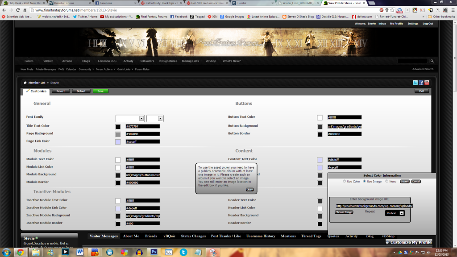
Task: Click the Revert button
Action: pyautogui.click(x=61, y=91)
